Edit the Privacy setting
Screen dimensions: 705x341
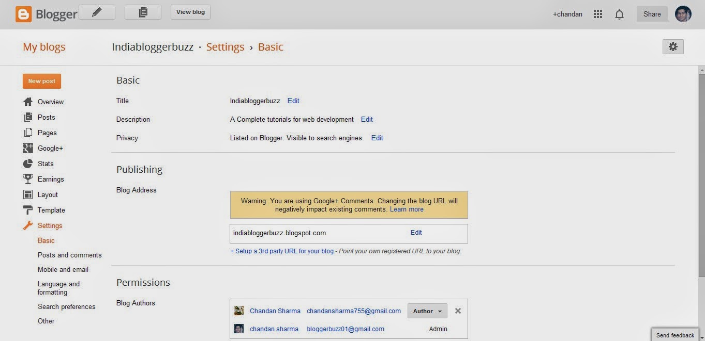377,138
